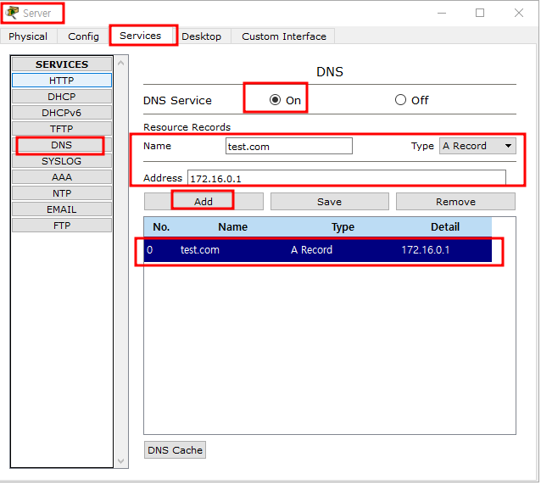
Task: Add the resource record
Action: 204,202
